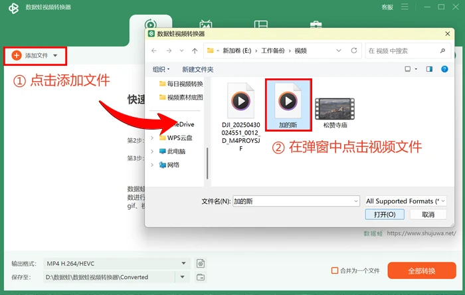Toggle the preview pane icon
Screen dimensions: 465x295
pyautogui.click(x=429, y=69)
